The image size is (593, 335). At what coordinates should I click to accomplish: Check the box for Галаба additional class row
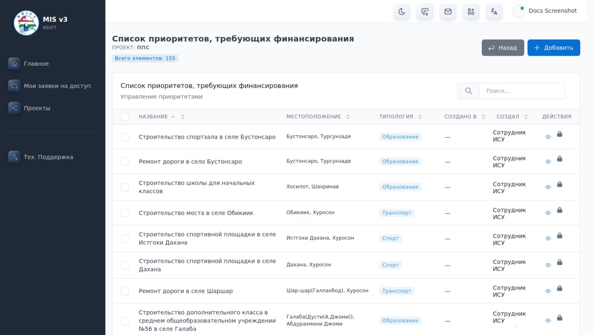click(x=125, y=321)
